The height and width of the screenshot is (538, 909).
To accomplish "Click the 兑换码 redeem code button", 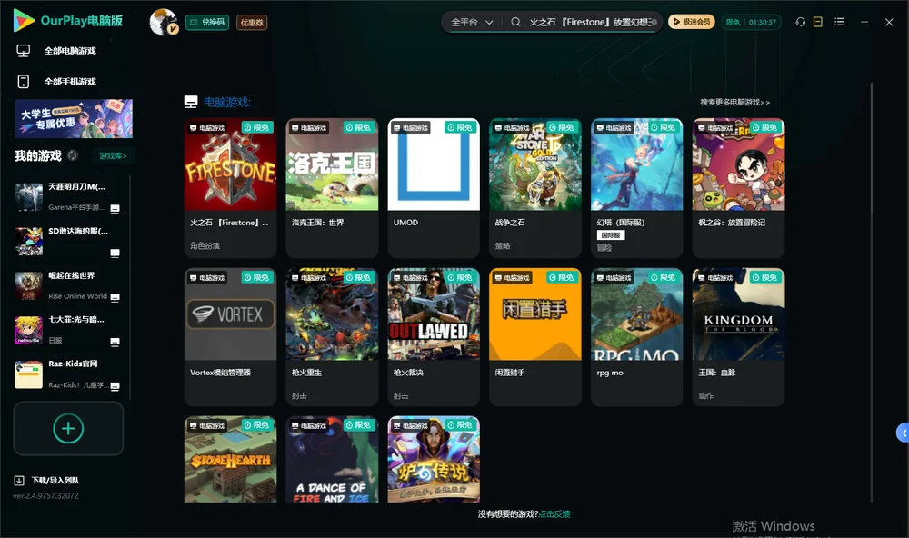I will tap(207, 23).
